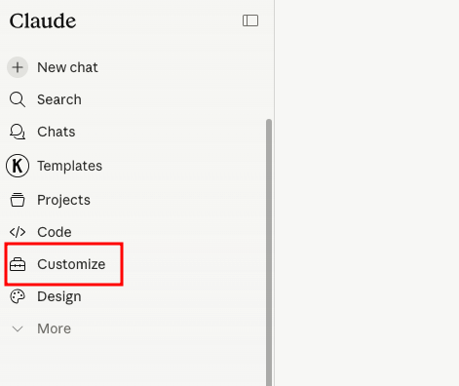This screenshot has width=459, height=386.
Task: Click the plus icon for New chat
Action: tap(18, 67)
